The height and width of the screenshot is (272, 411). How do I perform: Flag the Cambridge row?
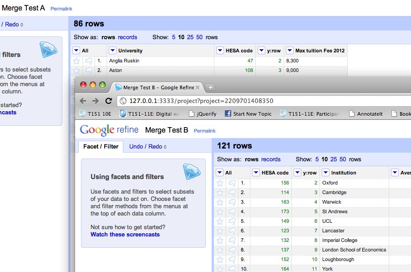tap(232, 193)
